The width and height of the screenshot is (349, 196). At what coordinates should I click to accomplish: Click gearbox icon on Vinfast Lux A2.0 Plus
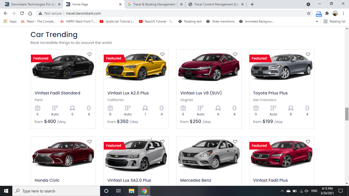point(128,108)
